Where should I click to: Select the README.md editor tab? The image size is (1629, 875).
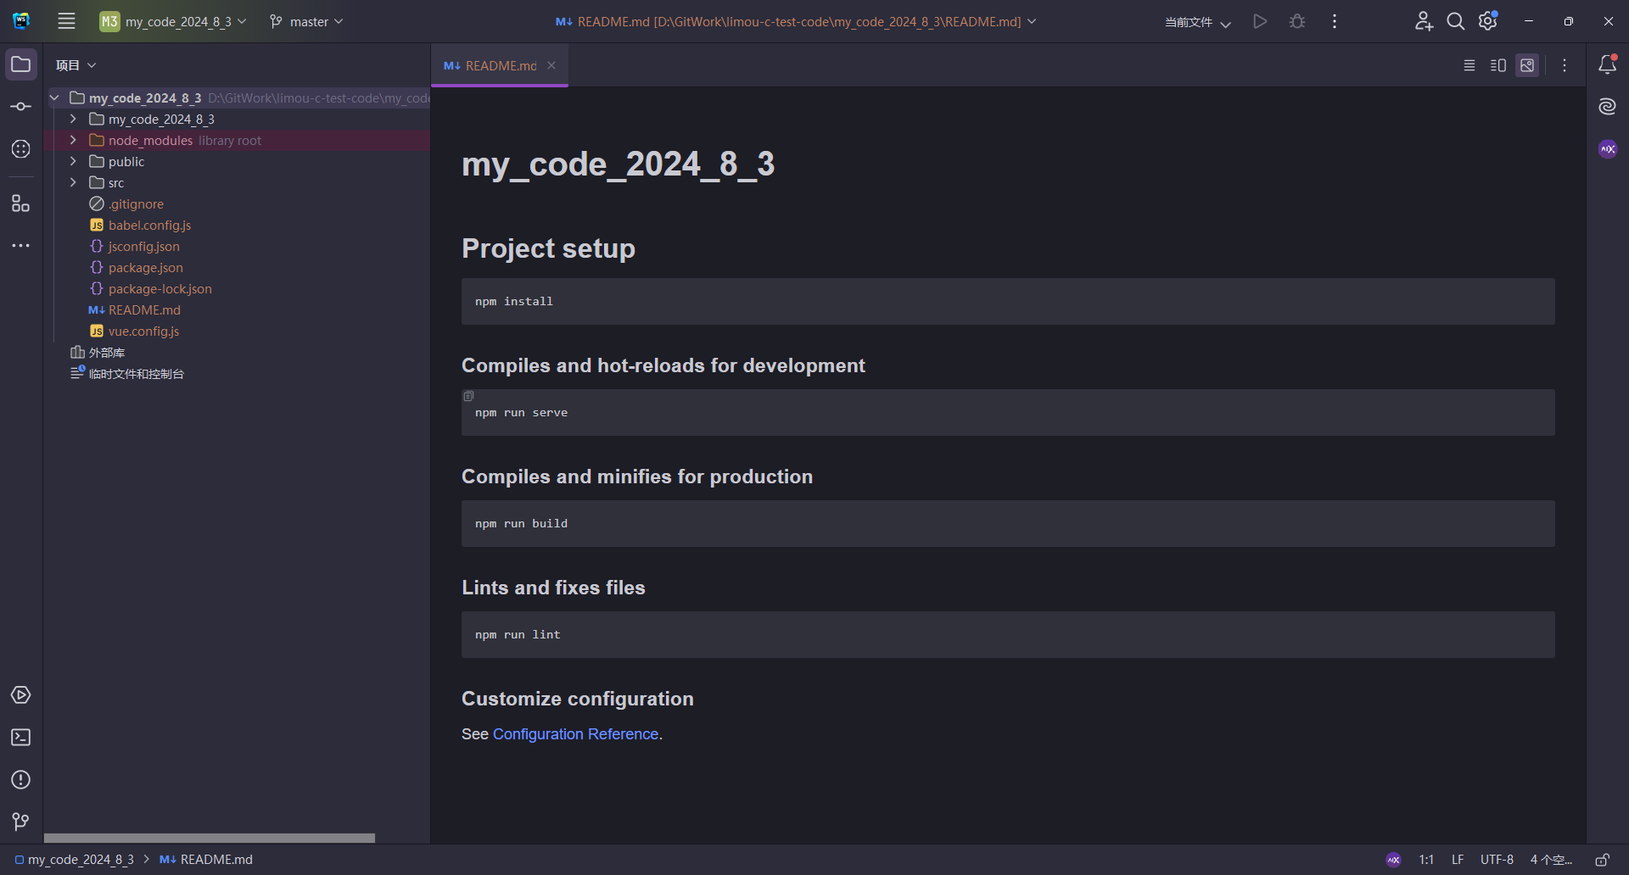tap(500, 66)
